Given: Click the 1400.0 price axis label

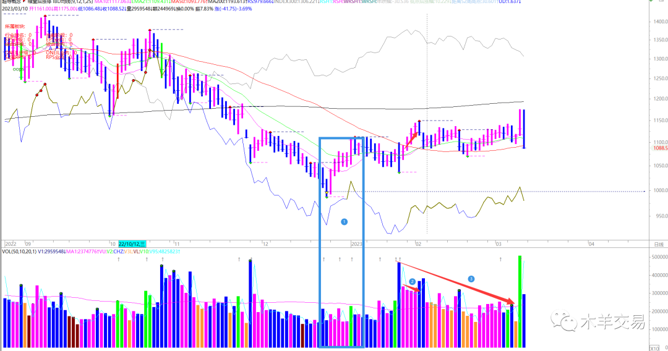Looking at the screenshot, I should [661, 21].
